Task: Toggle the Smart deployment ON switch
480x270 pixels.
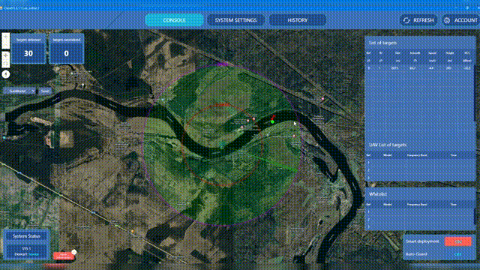Action: [x=458, y=241]
